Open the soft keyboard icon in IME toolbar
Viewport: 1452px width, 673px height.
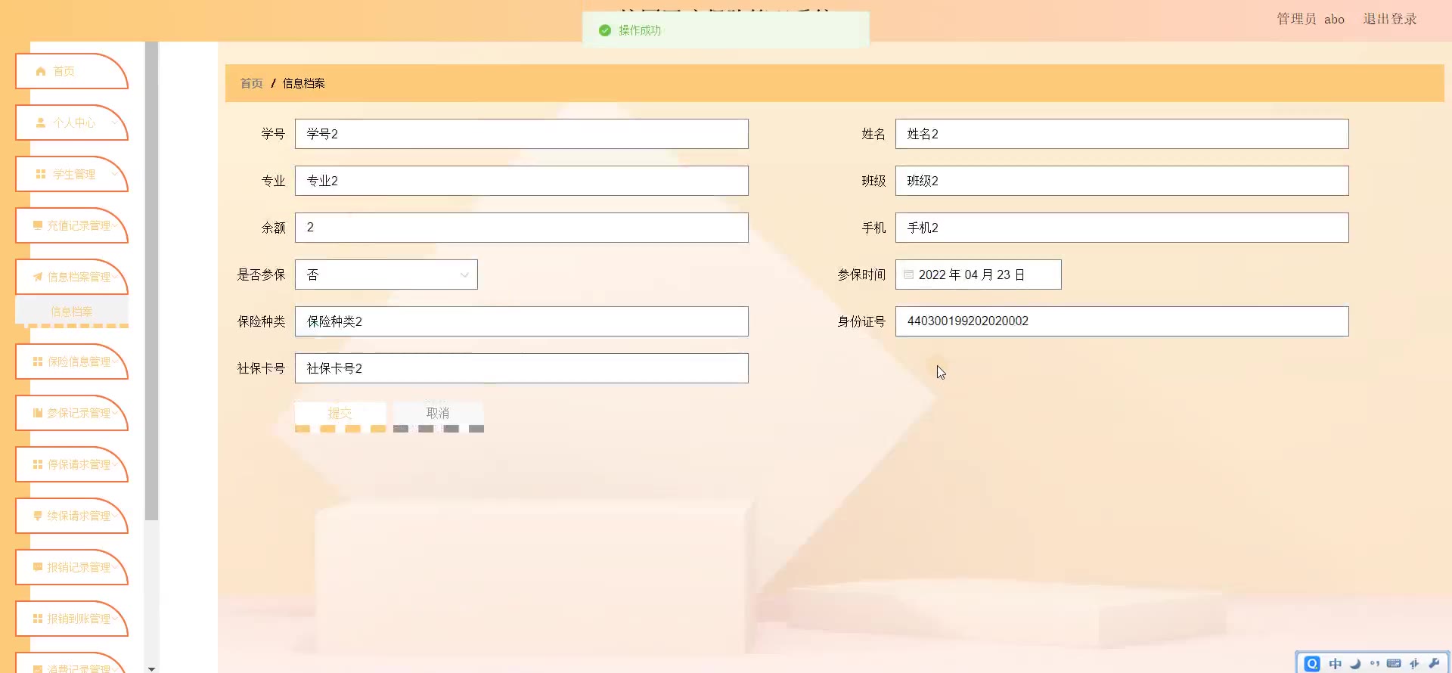coord(1394,663)
